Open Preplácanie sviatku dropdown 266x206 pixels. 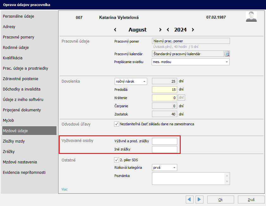190,62
